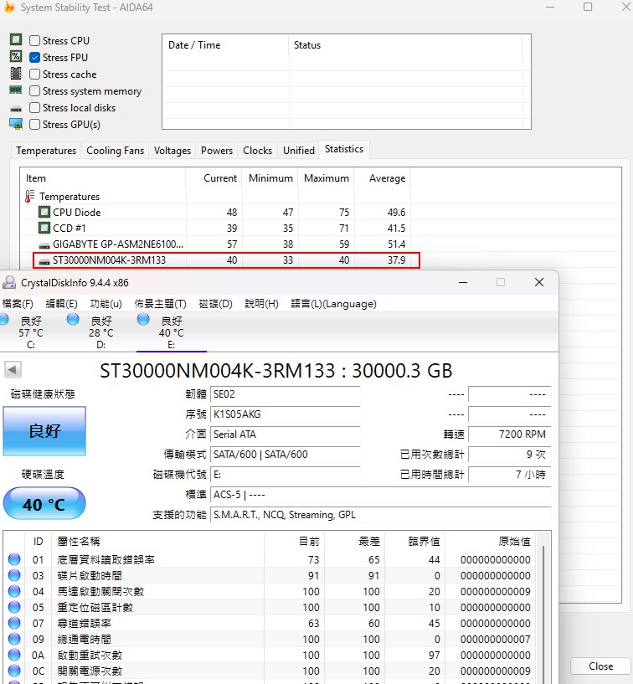Enable the Stress CPU checkbox
The image size is (633, 684).
click(35, 40)
